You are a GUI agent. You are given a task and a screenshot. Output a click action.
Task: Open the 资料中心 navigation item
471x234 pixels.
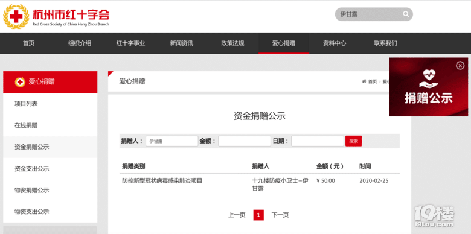point(335,43)
